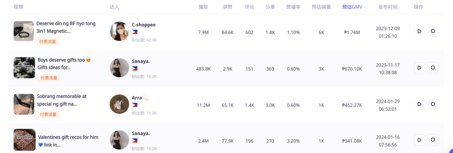Sort by 播放 column header
The width and height of the screenshot is (453, 153).
pyautogui.click(x=203, y=7)
